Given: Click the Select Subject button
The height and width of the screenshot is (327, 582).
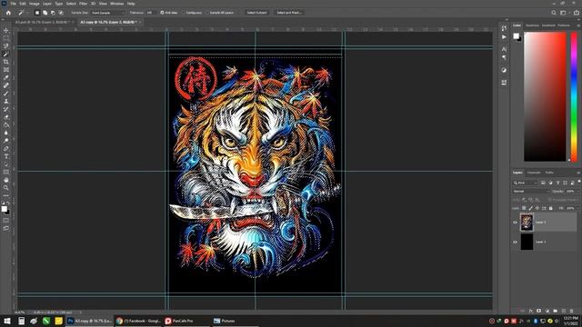Looking at the screenshot, I should [x=256, y=13].
